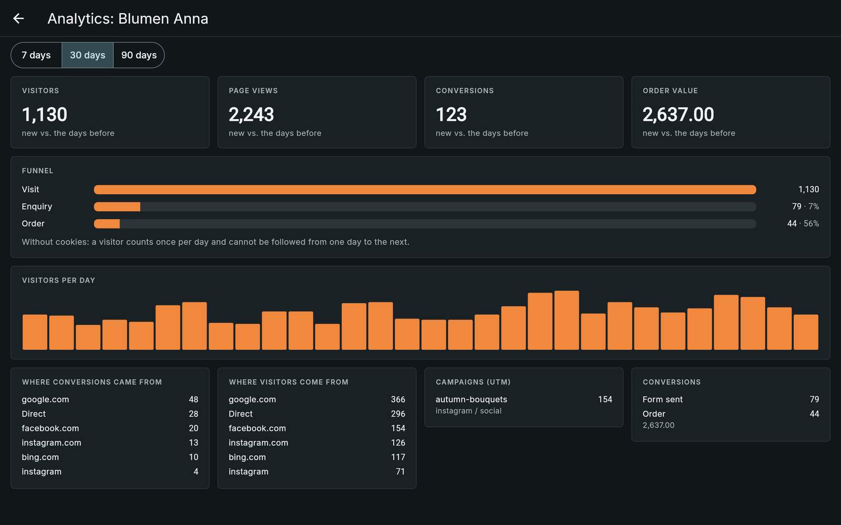841x525 pixels.
Task: Click the 1,130 figure in the Visitors card
Action: 45,114
